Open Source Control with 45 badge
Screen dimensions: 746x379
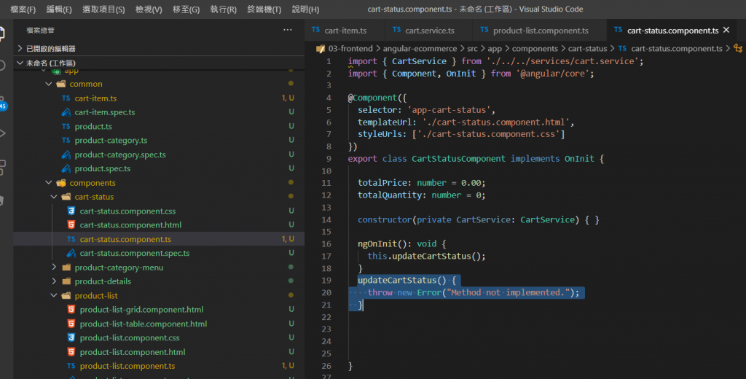click(2, 101)
